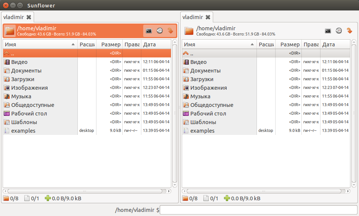Select Документы folder icon in left panel
Image resolution: width=359 pixels, height=216 pixels.
point(7,71)
